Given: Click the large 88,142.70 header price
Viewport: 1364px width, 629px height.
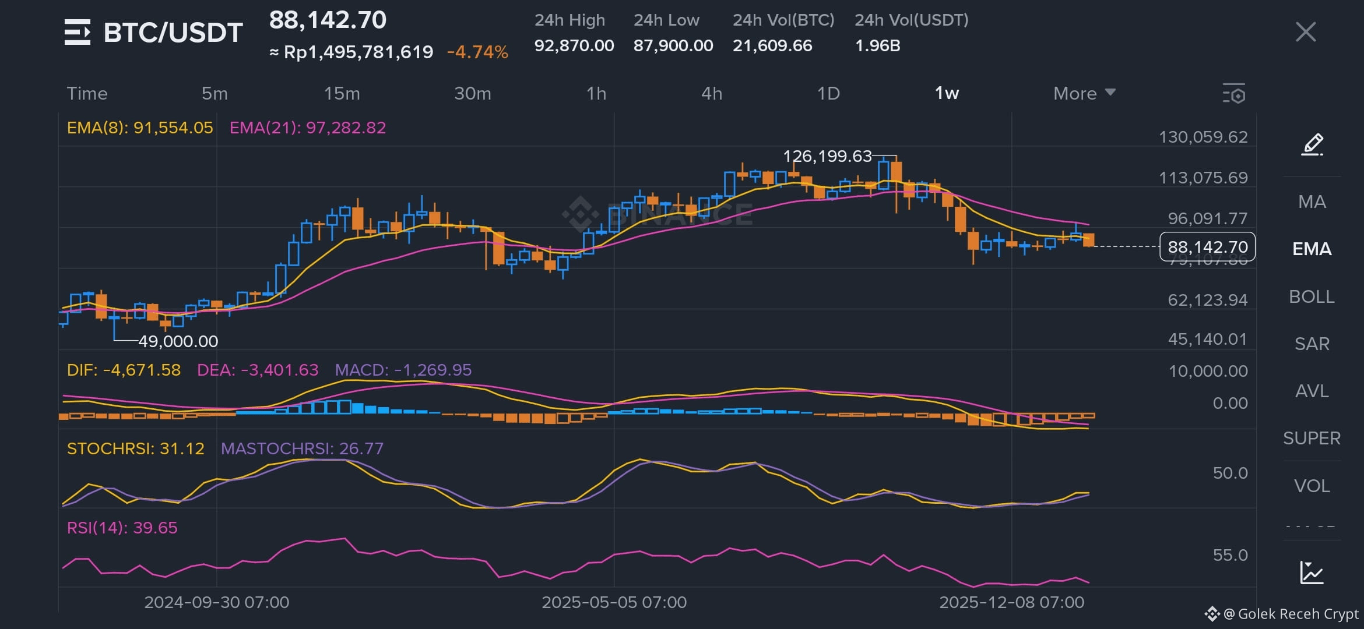Looking at the screenshot, I should click(x=328, y=20).
